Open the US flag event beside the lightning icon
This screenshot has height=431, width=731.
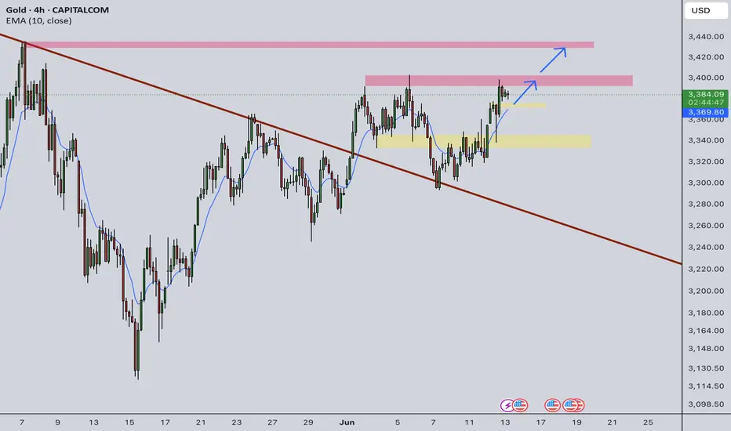coord(520,405)
